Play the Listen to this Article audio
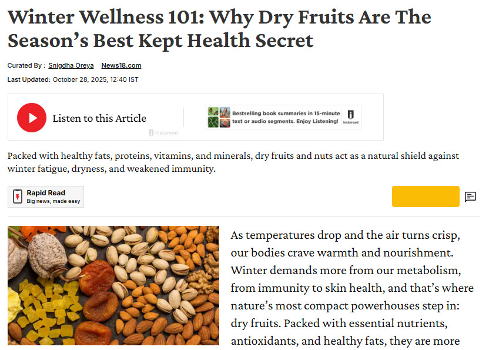 tap(32, 117)
